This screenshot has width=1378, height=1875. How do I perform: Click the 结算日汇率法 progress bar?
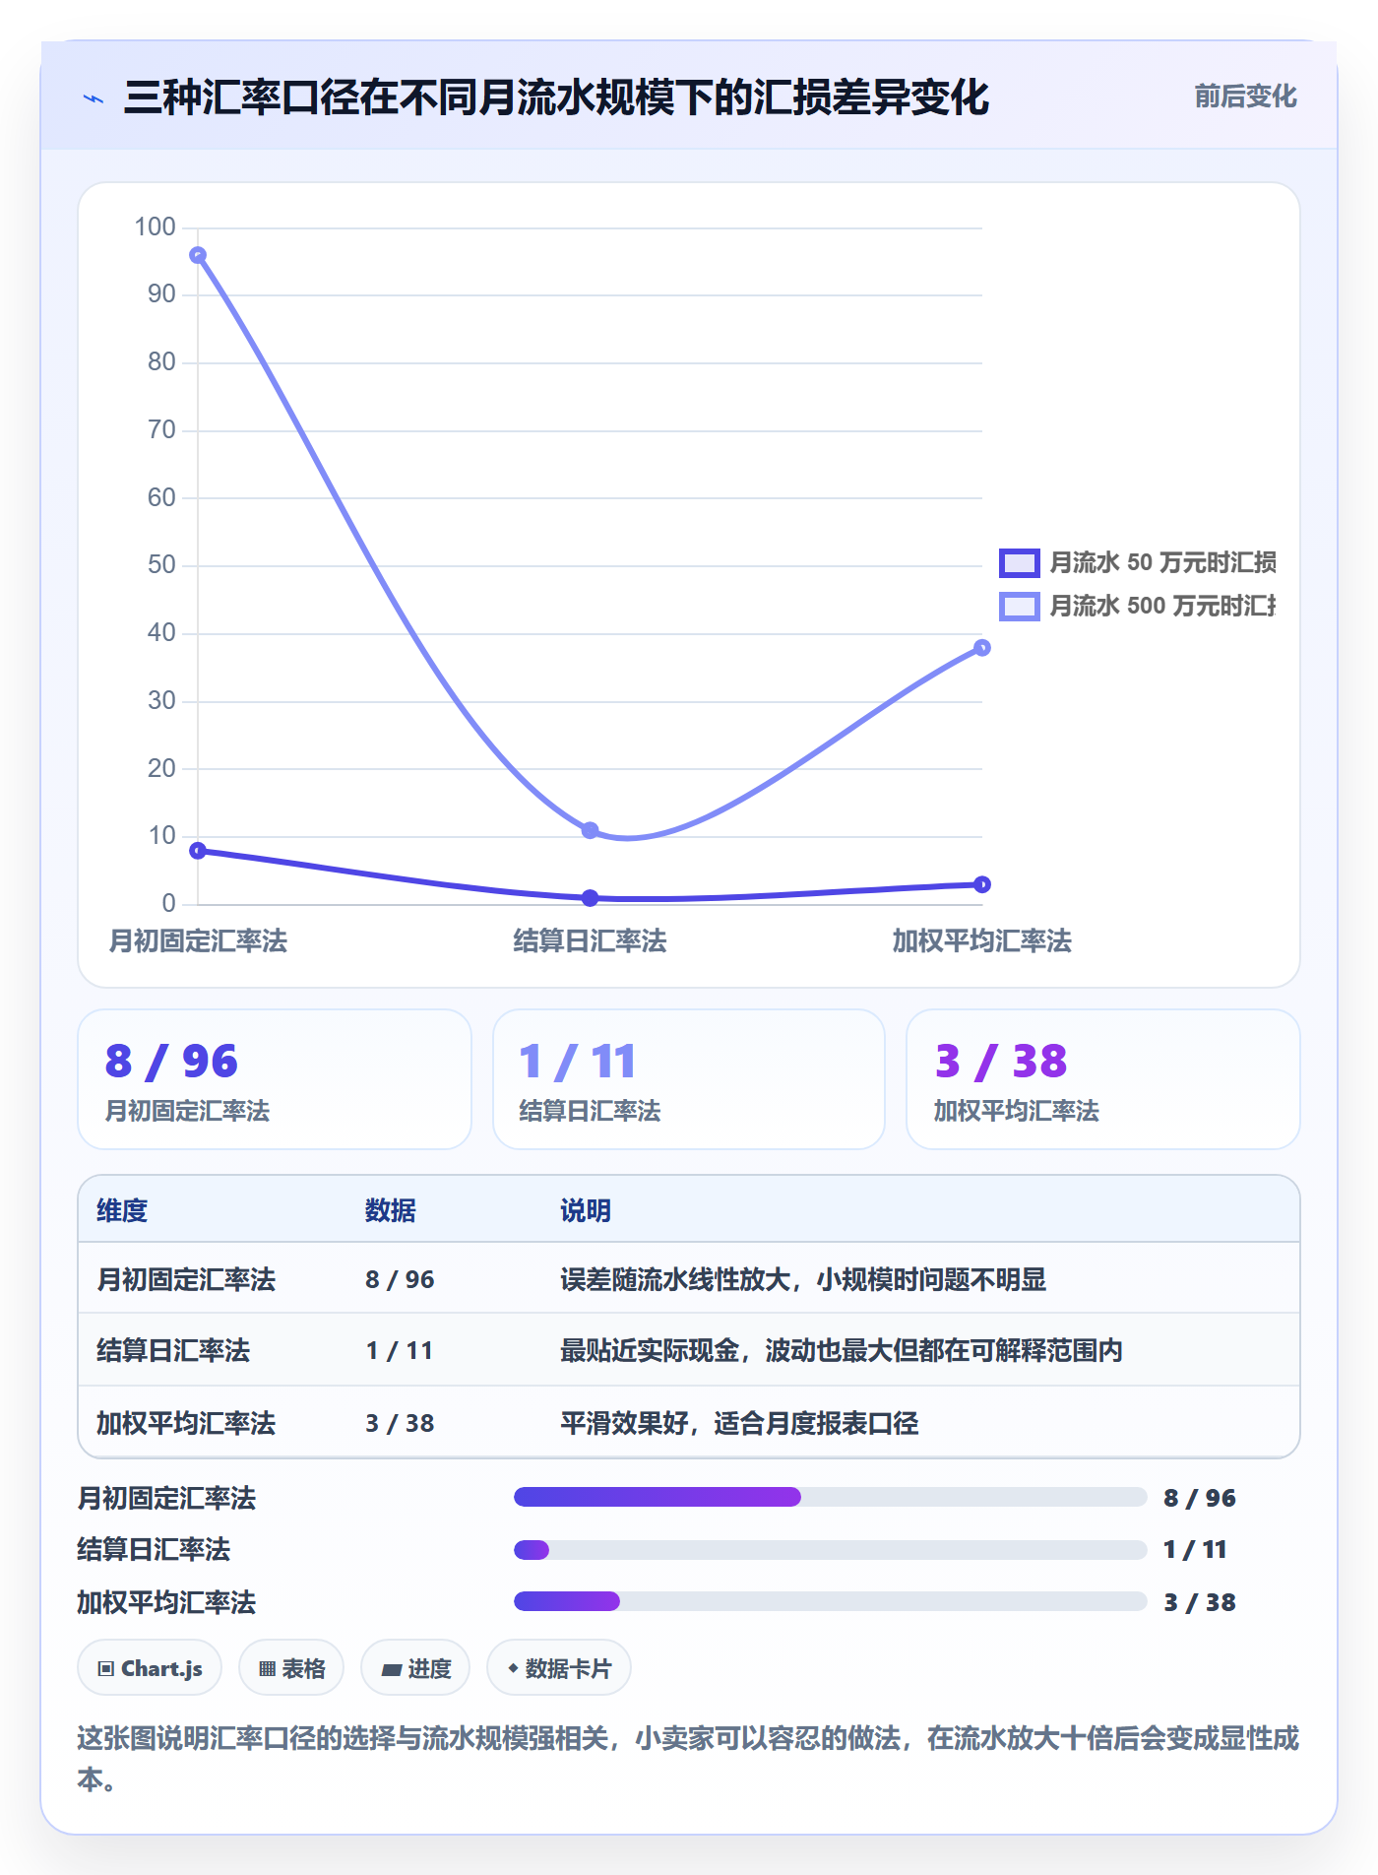pos(831,1550)
